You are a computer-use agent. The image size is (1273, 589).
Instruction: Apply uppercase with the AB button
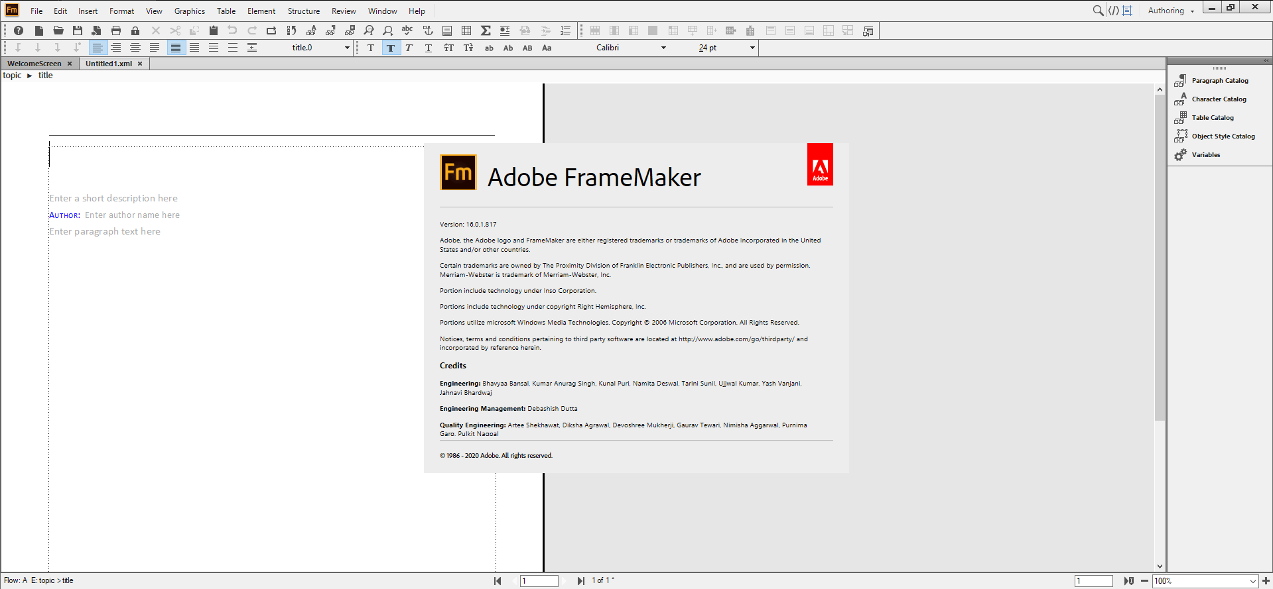click(x=527, y=48)
